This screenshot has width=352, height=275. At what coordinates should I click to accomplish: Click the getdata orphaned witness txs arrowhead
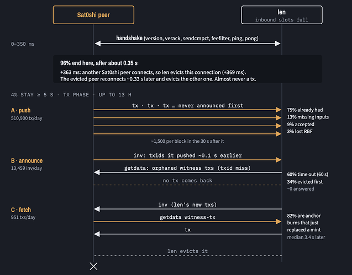coord(97,172)
